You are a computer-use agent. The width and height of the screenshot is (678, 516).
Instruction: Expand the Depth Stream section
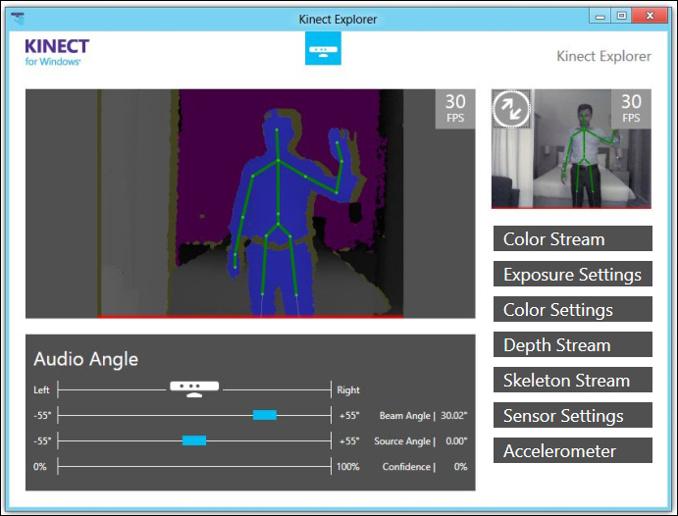point(572,345)
